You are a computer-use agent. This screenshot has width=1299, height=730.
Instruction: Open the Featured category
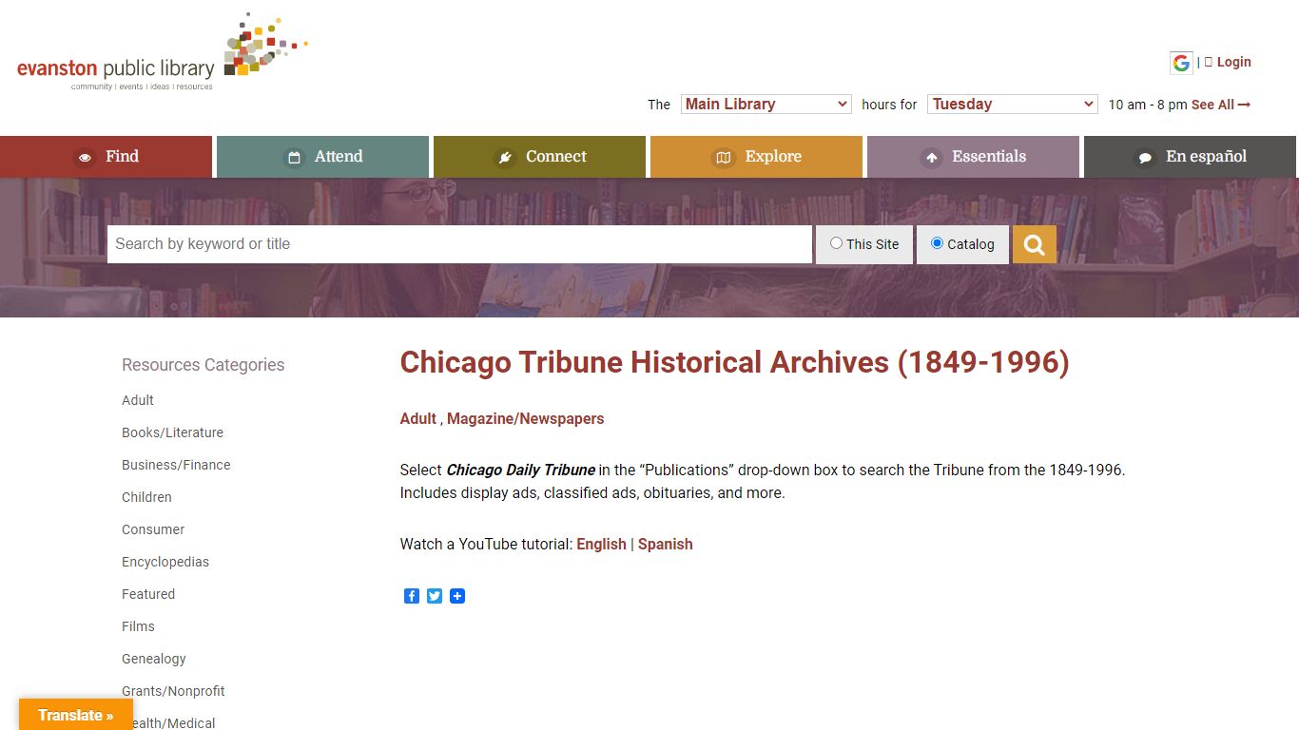148,594
